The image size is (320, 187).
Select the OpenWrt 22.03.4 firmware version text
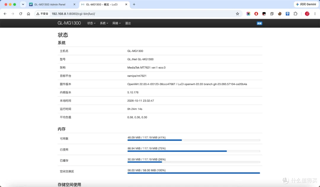click(x=187, y=84)
